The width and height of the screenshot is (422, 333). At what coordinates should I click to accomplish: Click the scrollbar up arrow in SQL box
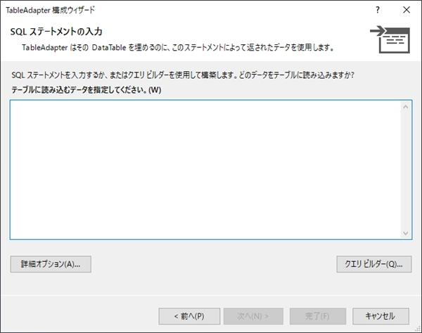point(406,107)
